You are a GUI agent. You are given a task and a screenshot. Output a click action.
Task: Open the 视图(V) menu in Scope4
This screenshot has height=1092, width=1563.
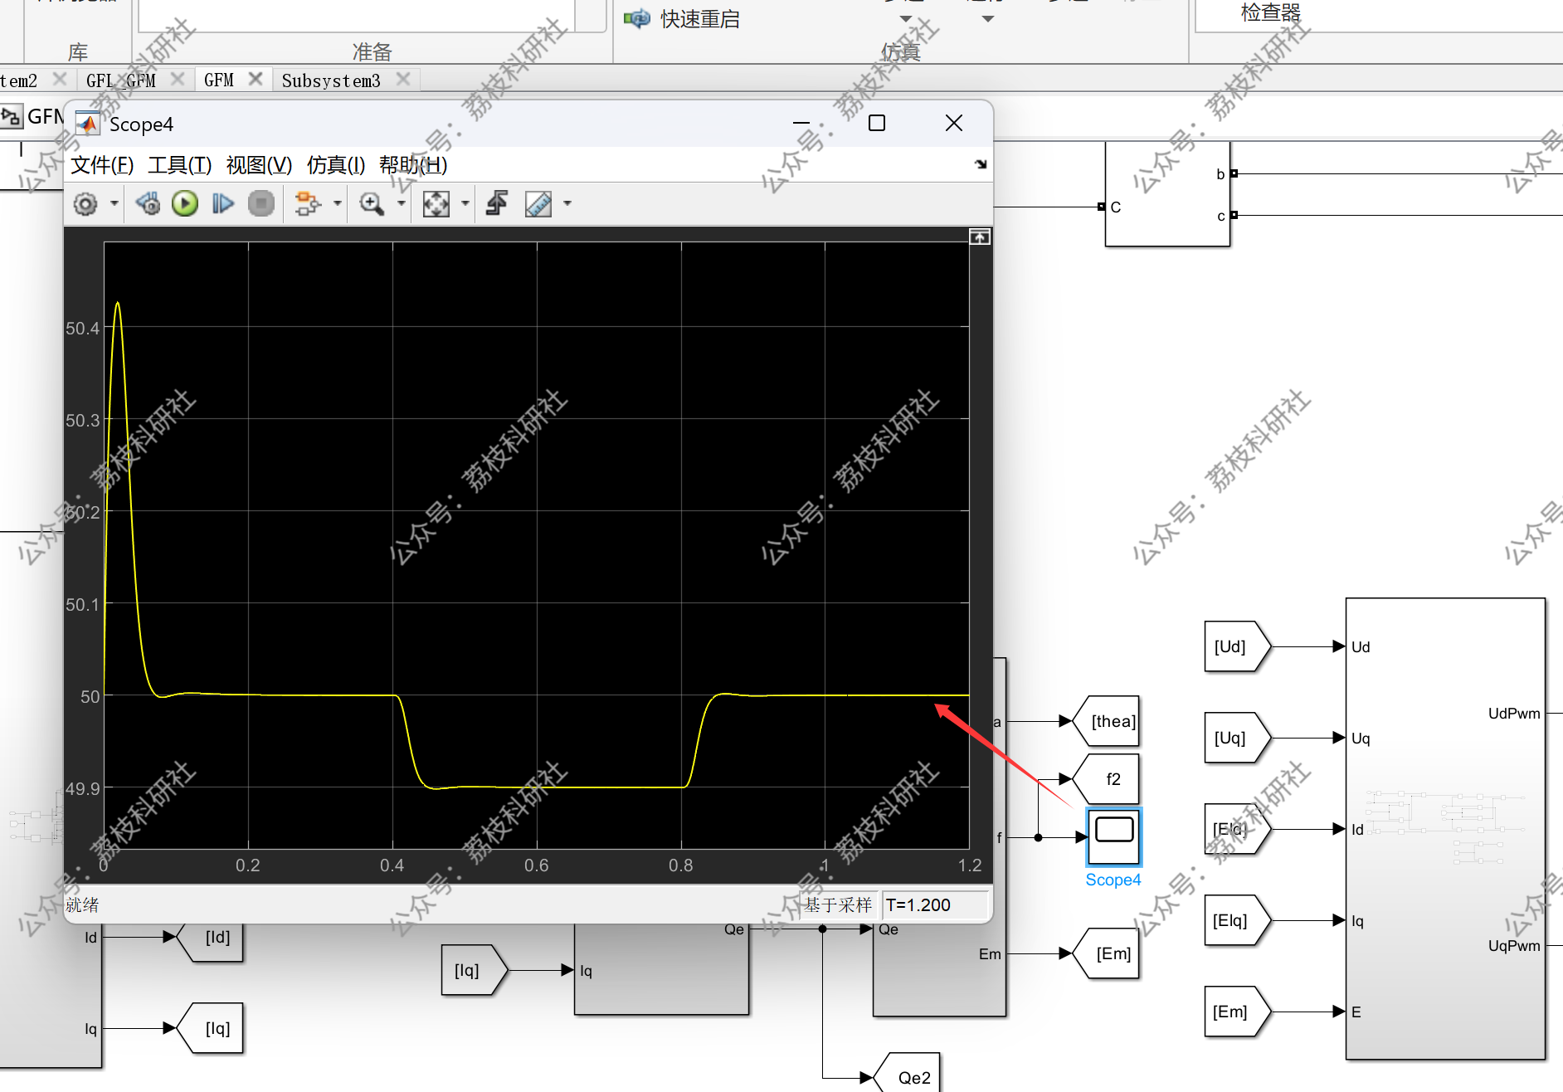[260, 165]
